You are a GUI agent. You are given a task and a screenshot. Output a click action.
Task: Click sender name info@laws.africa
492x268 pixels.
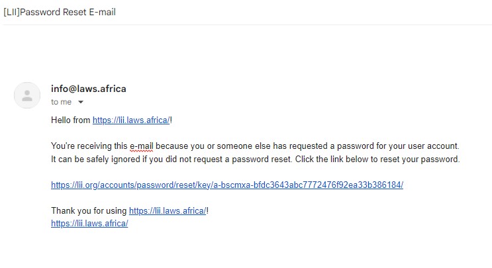click(x=88, y=89)
